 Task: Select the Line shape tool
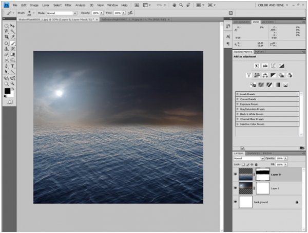(12, 72)
